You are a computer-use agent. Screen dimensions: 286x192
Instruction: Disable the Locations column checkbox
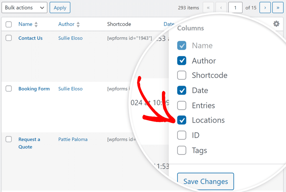pyautogui.click(x=182, y=120)
